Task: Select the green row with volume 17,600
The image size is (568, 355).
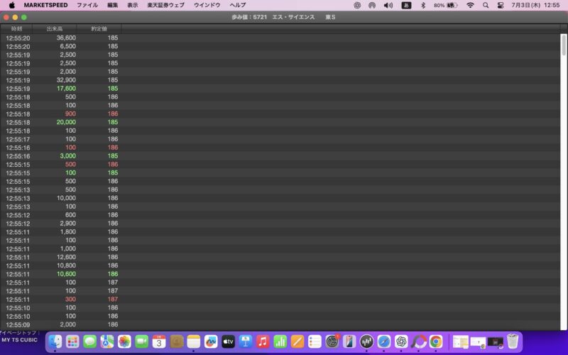Action: coord(280,88)
